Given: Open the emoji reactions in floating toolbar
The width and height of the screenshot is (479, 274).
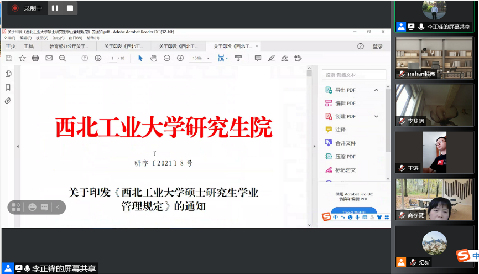Looking at the screenshot, I should tap(32, 207).
